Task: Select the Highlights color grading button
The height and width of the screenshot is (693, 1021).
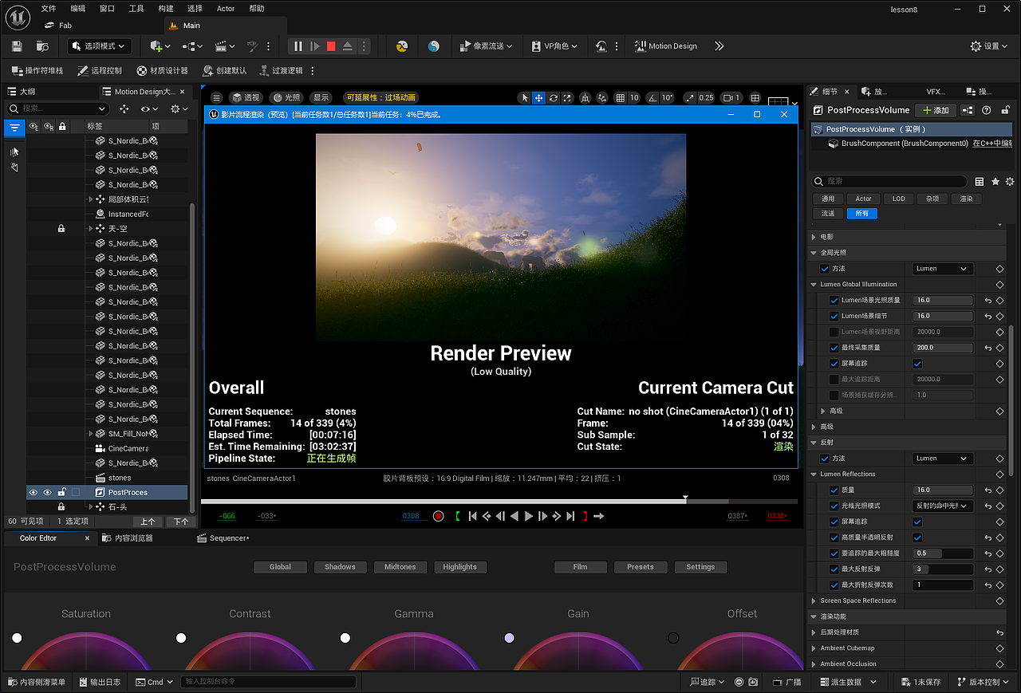Action: pos(460,567)
